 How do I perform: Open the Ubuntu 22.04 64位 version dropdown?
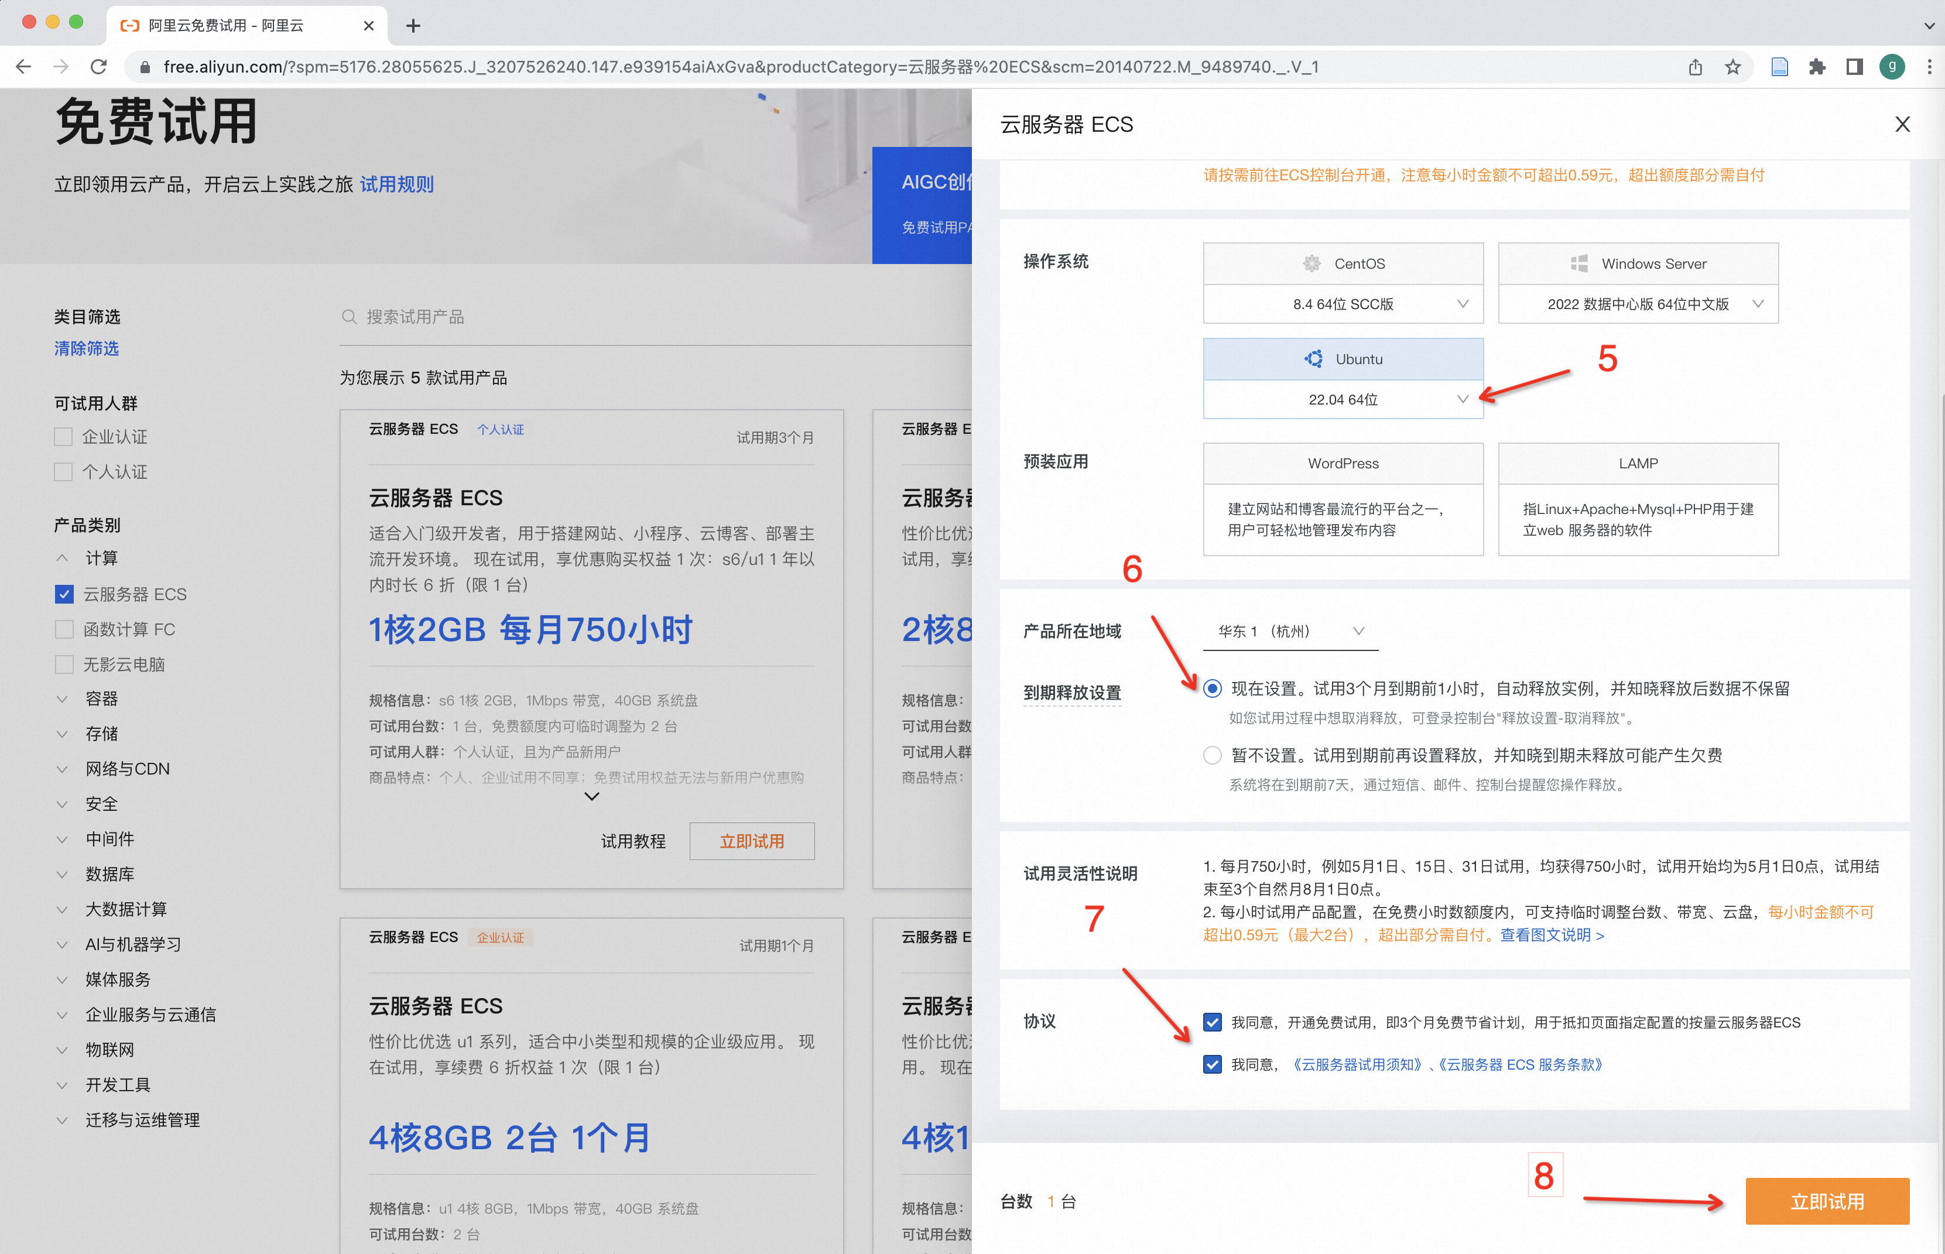pyautogui.click(x=1343, y=400)
